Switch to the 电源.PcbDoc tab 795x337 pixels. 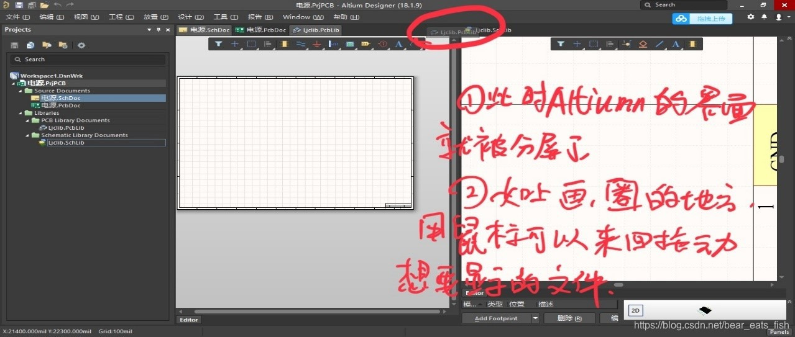click(x=260, y=30)
